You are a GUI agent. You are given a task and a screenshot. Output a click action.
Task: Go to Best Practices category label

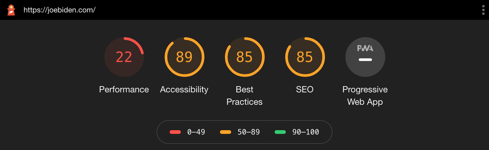244,95
